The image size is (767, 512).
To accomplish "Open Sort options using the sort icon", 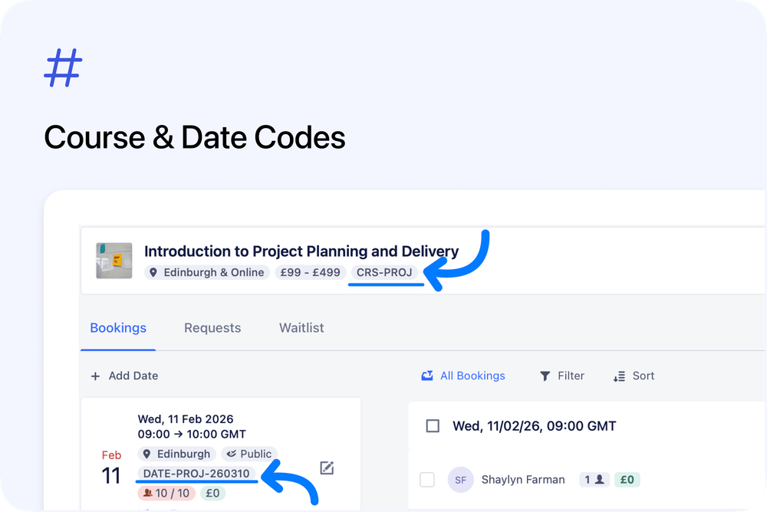I will [x=619, y=376].
